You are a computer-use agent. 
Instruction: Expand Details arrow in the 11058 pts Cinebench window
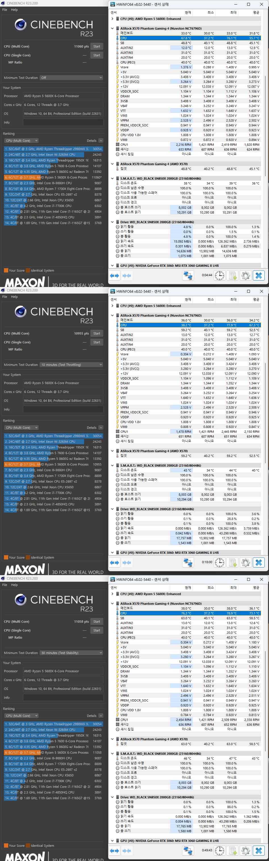pyautogui.click(x=101, y=716)
